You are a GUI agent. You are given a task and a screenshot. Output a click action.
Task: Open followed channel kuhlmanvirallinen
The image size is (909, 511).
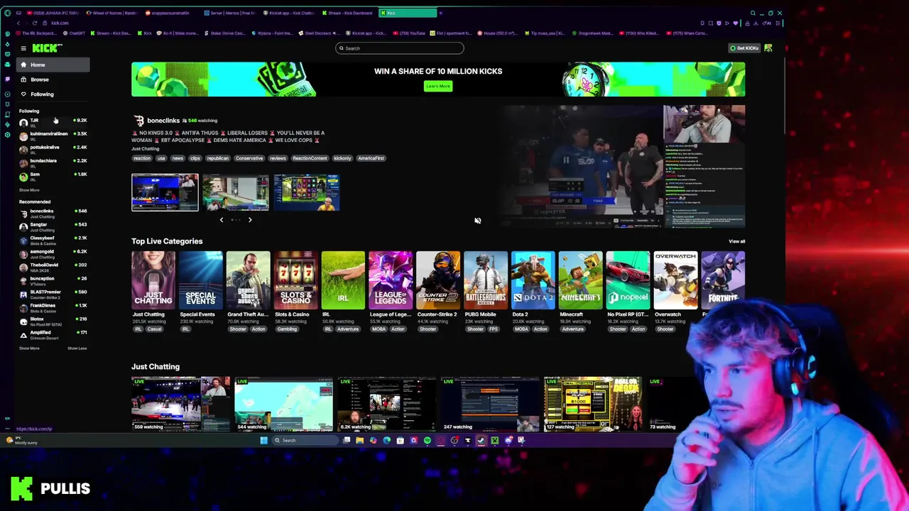(x=53, y=135)
